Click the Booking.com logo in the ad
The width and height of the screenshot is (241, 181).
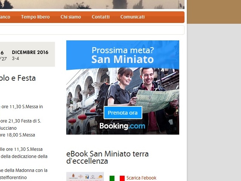(122, 126)
